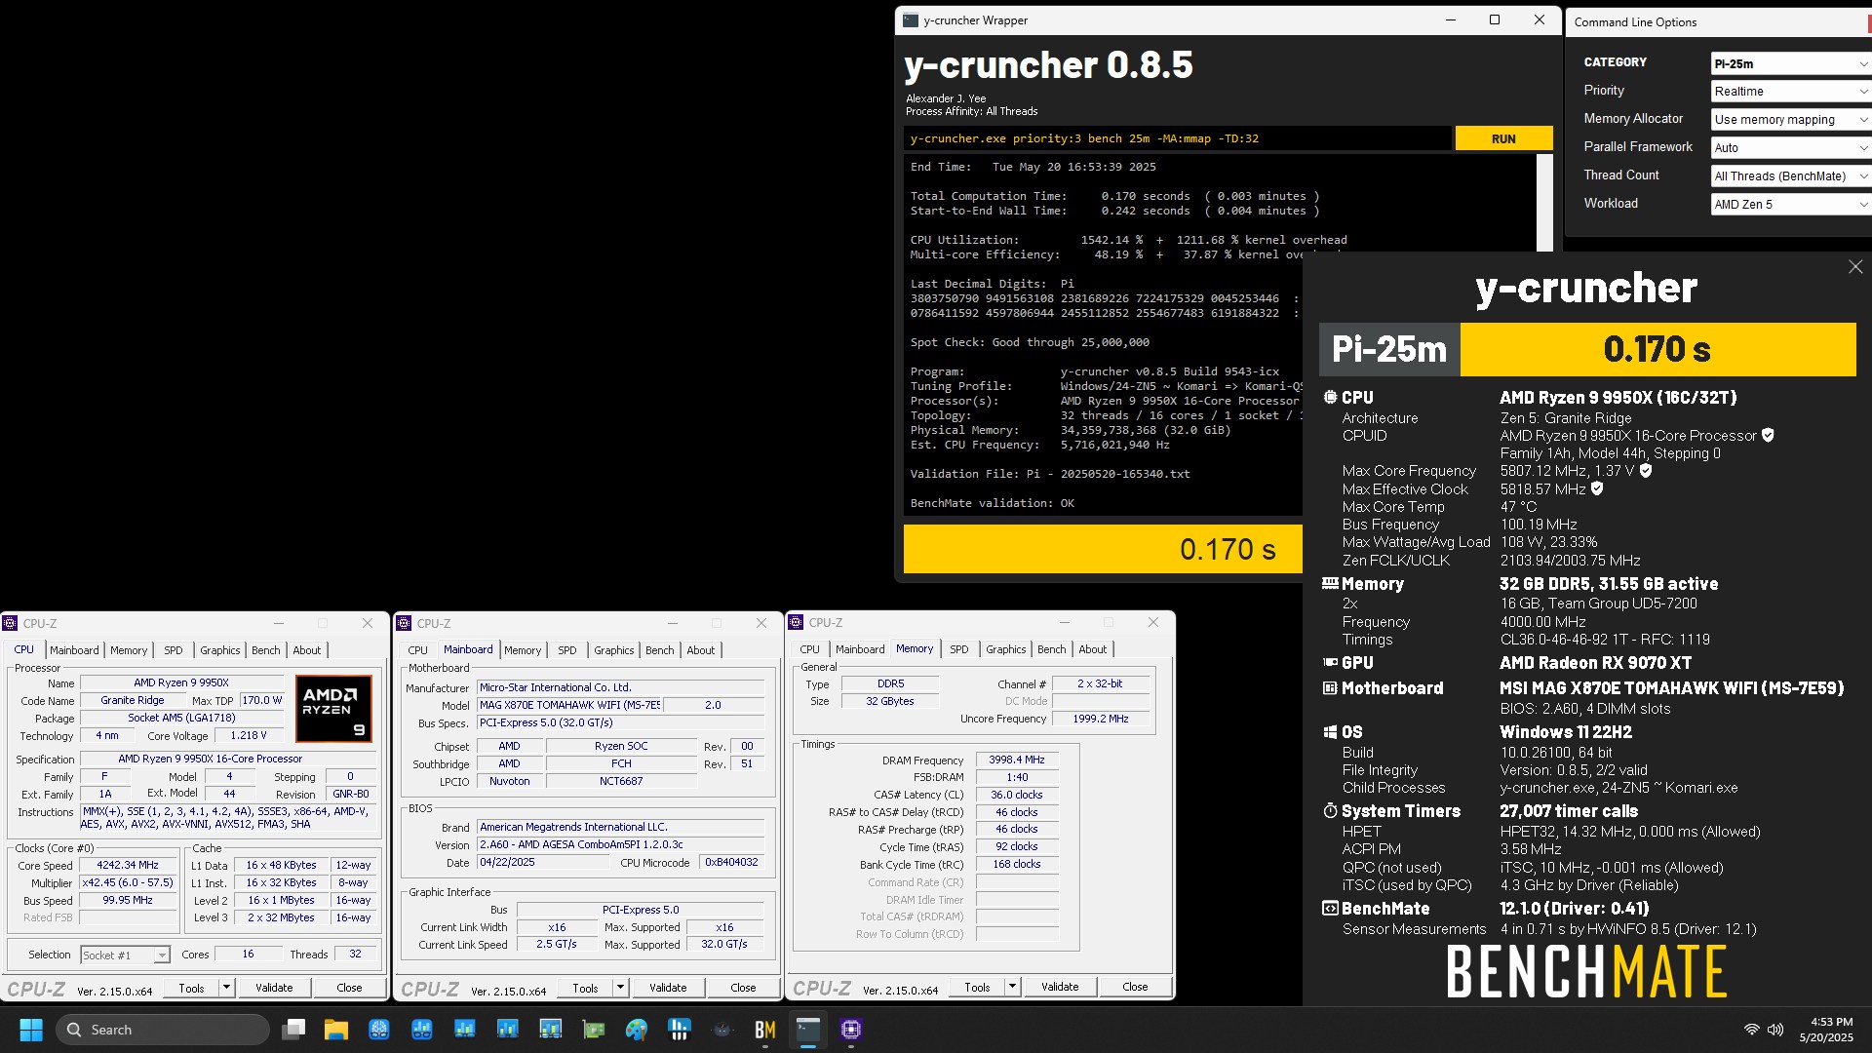Expand the Memory Allocator dropdown

coord(1791,120)
